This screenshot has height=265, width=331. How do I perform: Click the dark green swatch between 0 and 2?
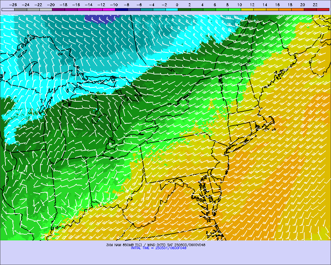click(184, 9)
